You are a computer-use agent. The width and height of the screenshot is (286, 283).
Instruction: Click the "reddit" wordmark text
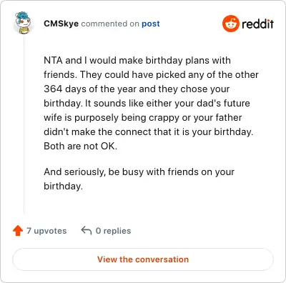pyautogui.click(x=257, y=24)
